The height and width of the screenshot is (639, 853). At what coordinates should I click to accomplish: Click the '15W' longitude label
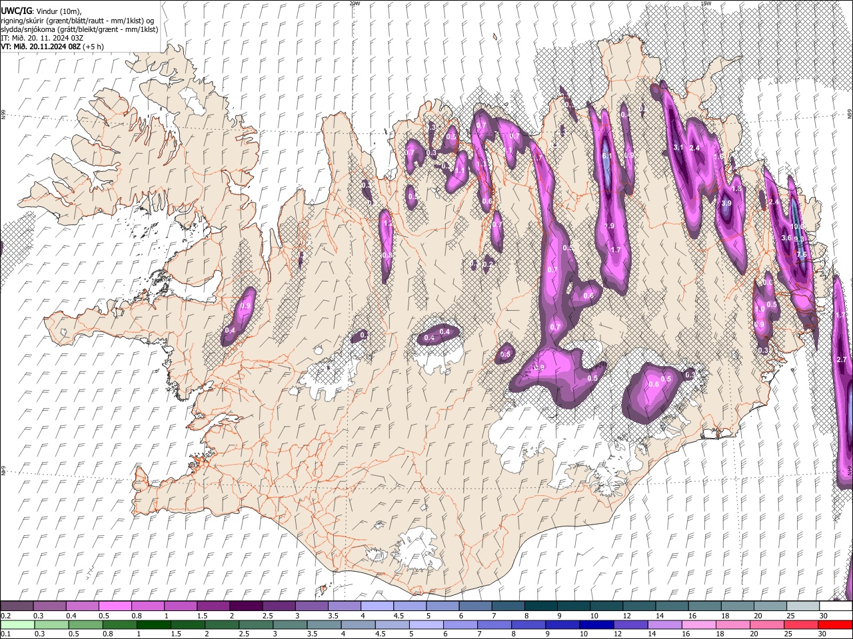point(706,3)
